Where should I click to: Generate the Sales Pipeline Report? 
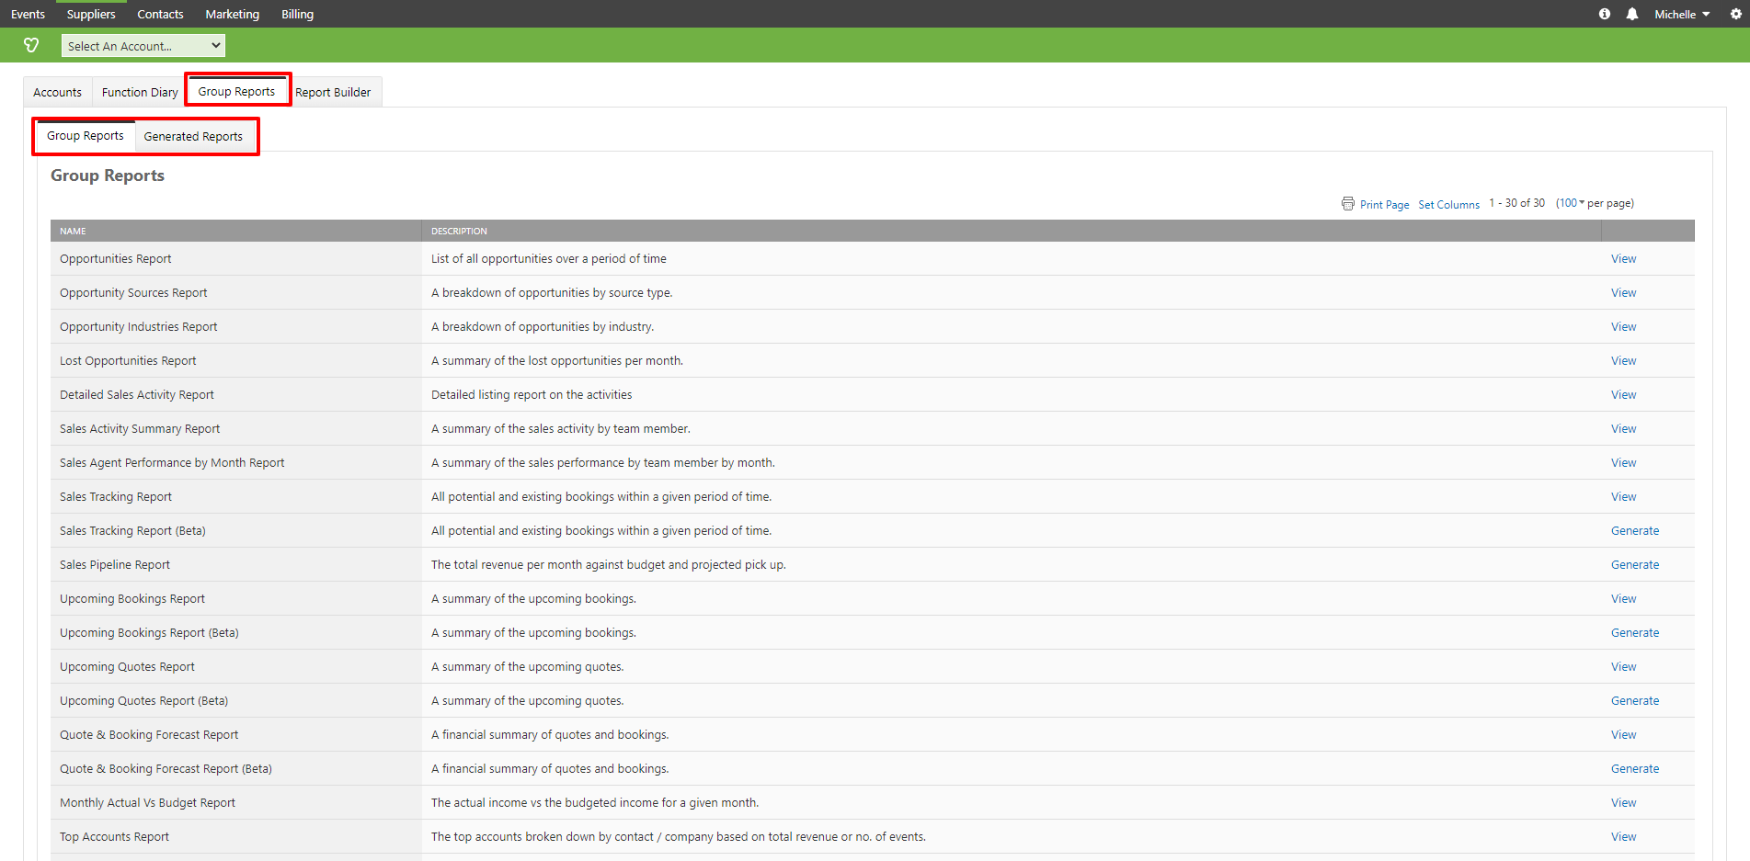point(1635,565)
